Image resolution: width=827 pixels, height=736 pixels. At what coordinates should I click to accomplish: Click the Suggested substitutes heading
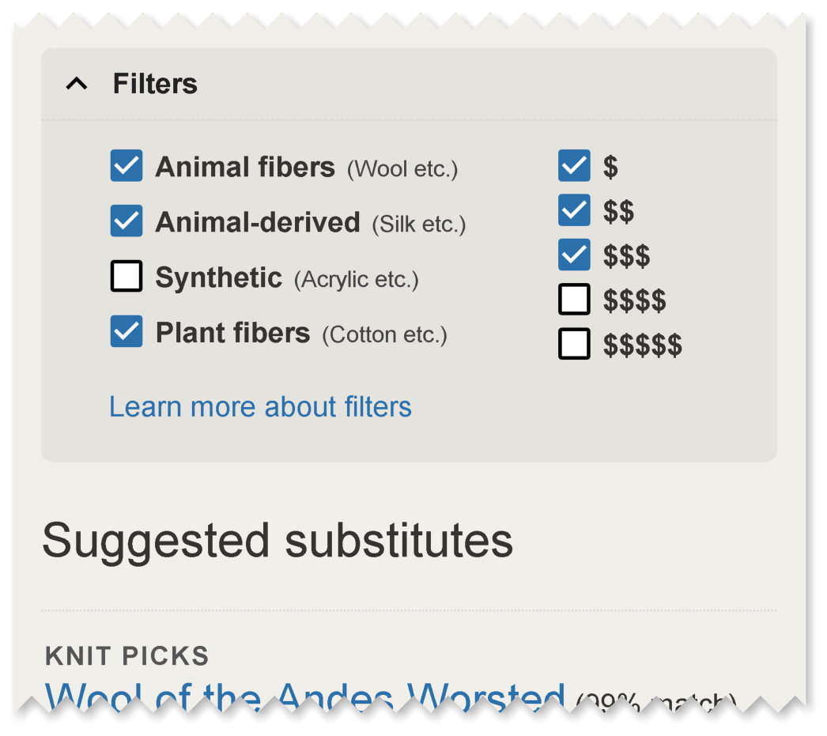278,540
